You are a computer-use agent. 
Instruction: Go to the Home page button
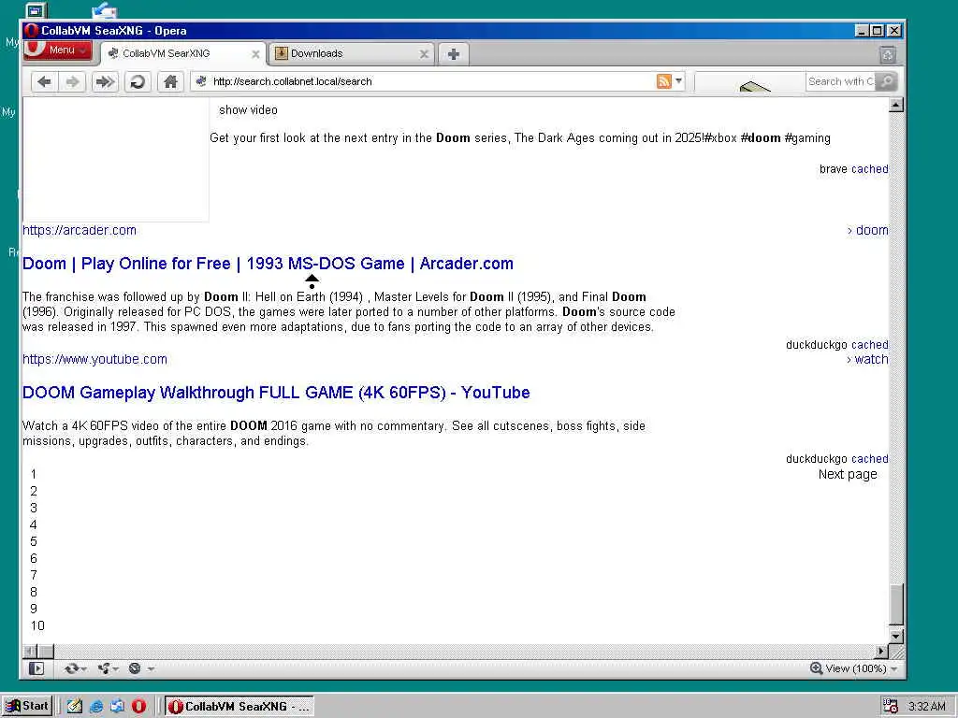[170, 81]
